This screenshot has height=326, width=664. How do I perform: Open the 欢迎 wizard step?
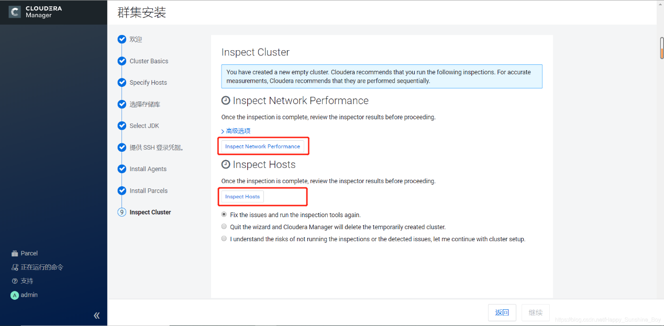tap(136, 39)
